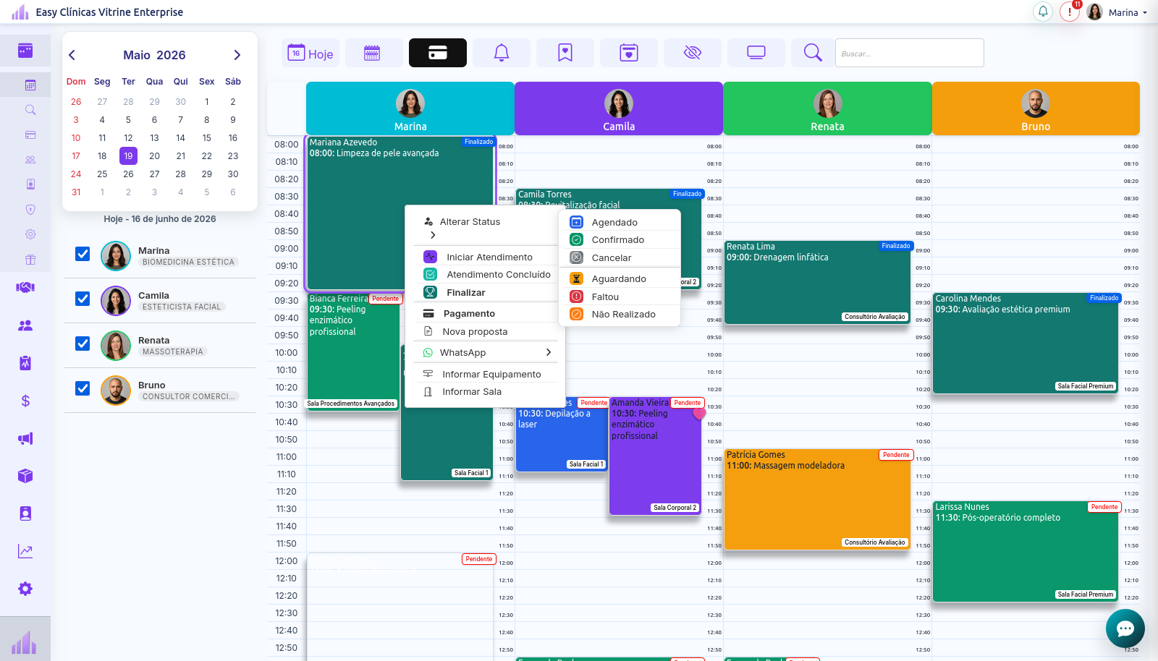
Task: Go to next month arrow
Action: (237, 55)
